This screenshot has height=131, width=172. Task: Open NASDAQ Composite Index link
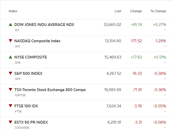click(x=37, y=41)
